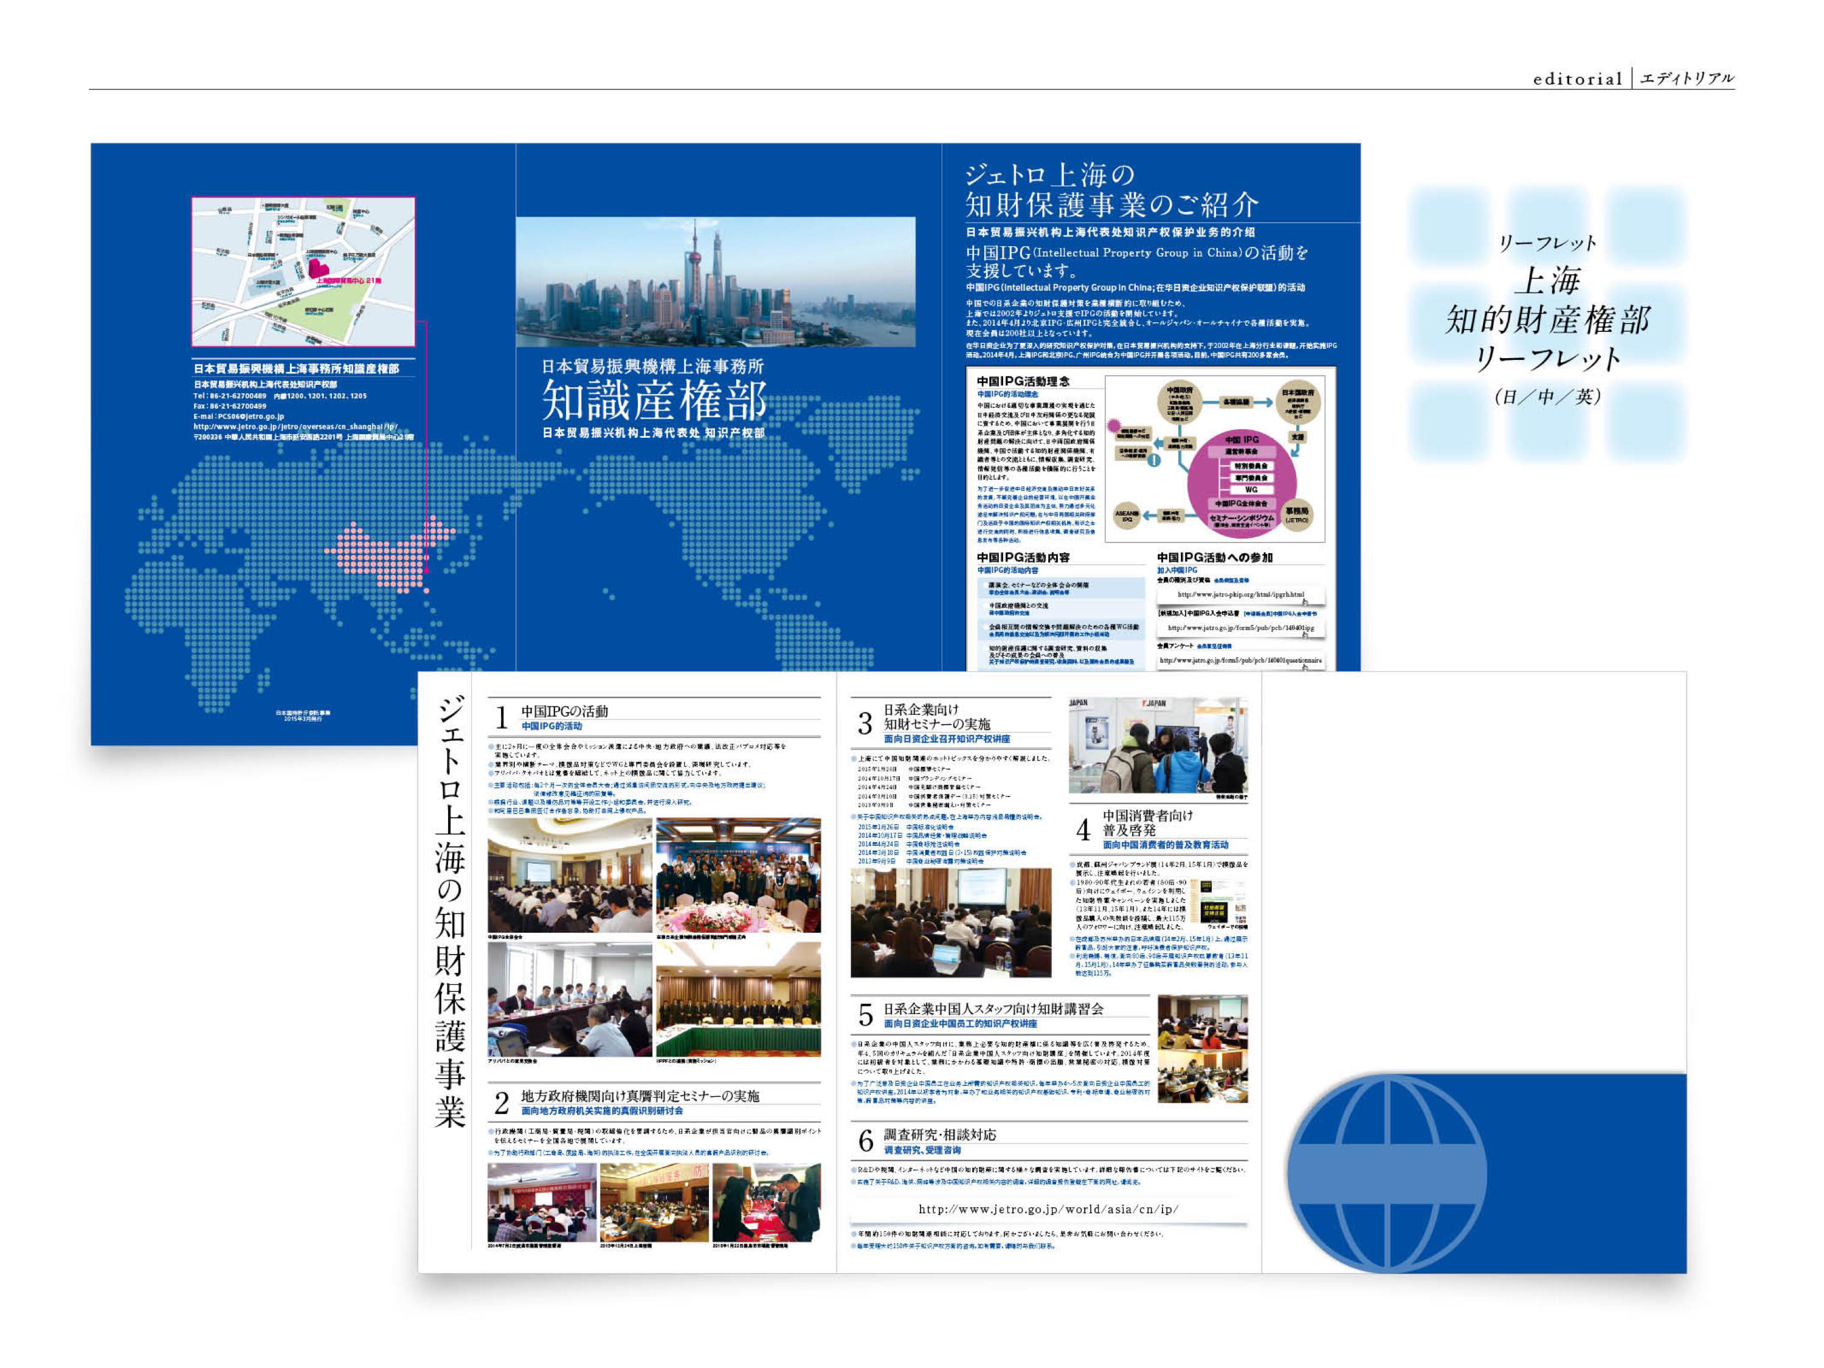The width and height of the screenshot is (1824, 1368).
Task: Click the 'editorial' header label
Action: 1577,79
